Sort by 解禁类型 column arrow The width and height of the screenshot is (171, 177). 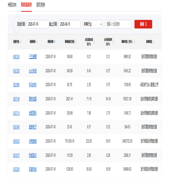pos(153,42)
